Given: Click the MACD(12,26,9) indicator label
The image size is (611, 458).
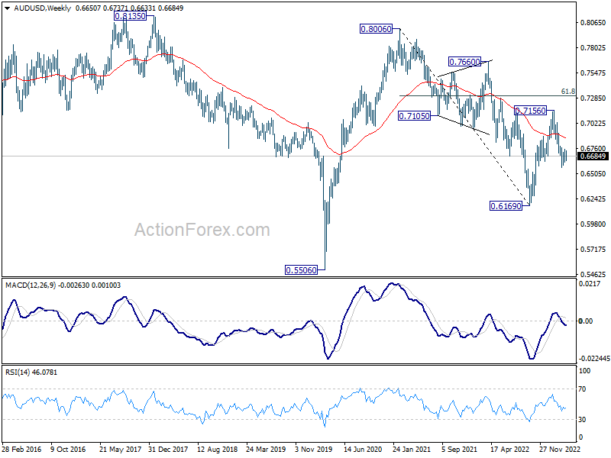Looking at the screenshot, I should 63,285.
